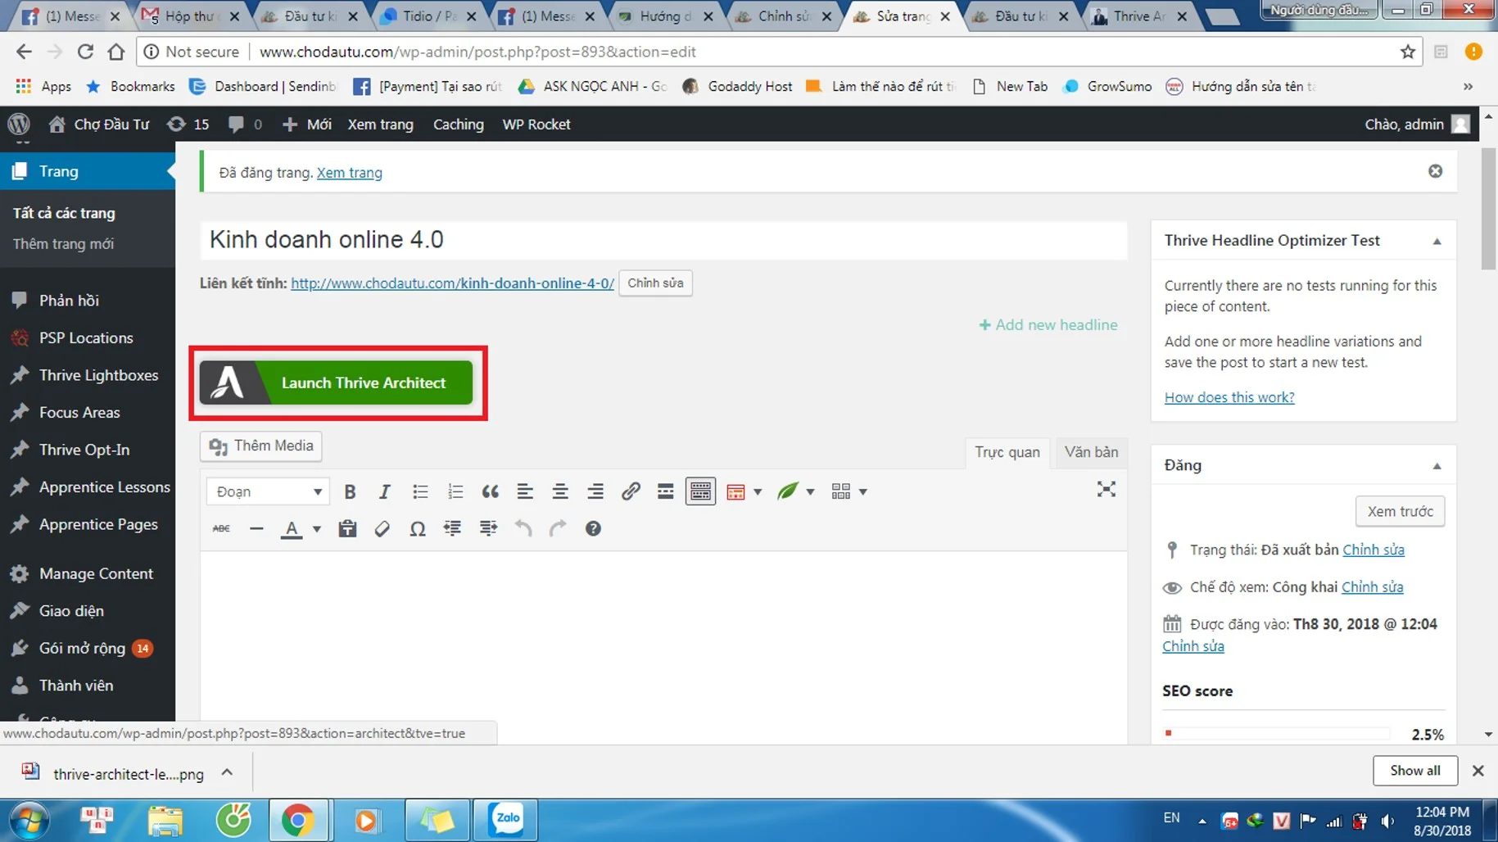
Task: Click Thêm Media button
Action: pyautogui.click(x=261, y=446)
